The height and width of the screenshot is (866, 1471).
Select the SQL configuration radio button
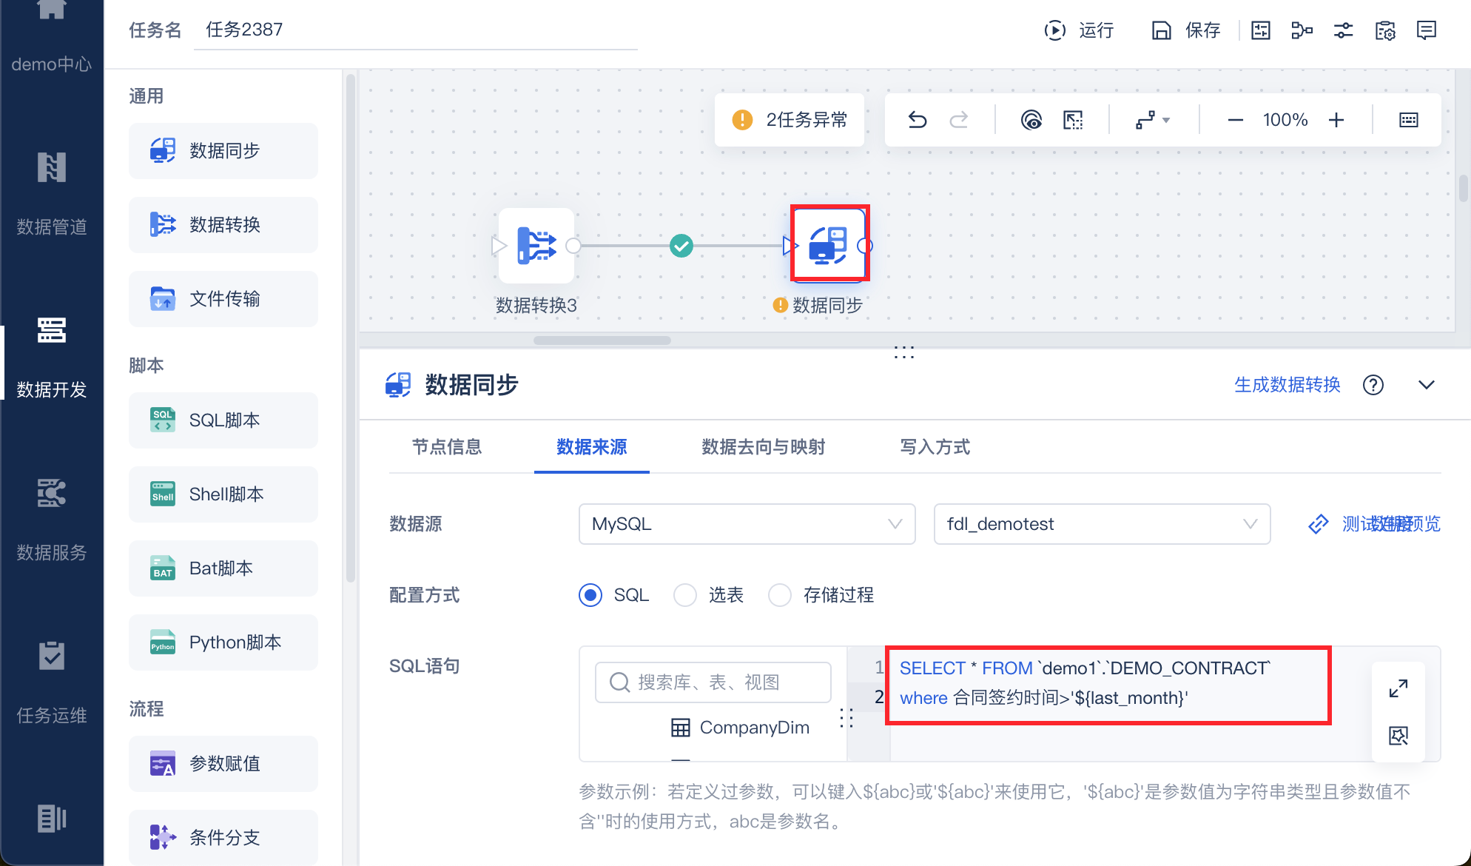[590, 595]
